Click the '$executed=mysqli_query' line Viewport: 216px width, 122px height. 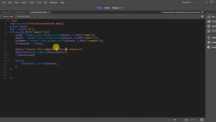[41, 52]
